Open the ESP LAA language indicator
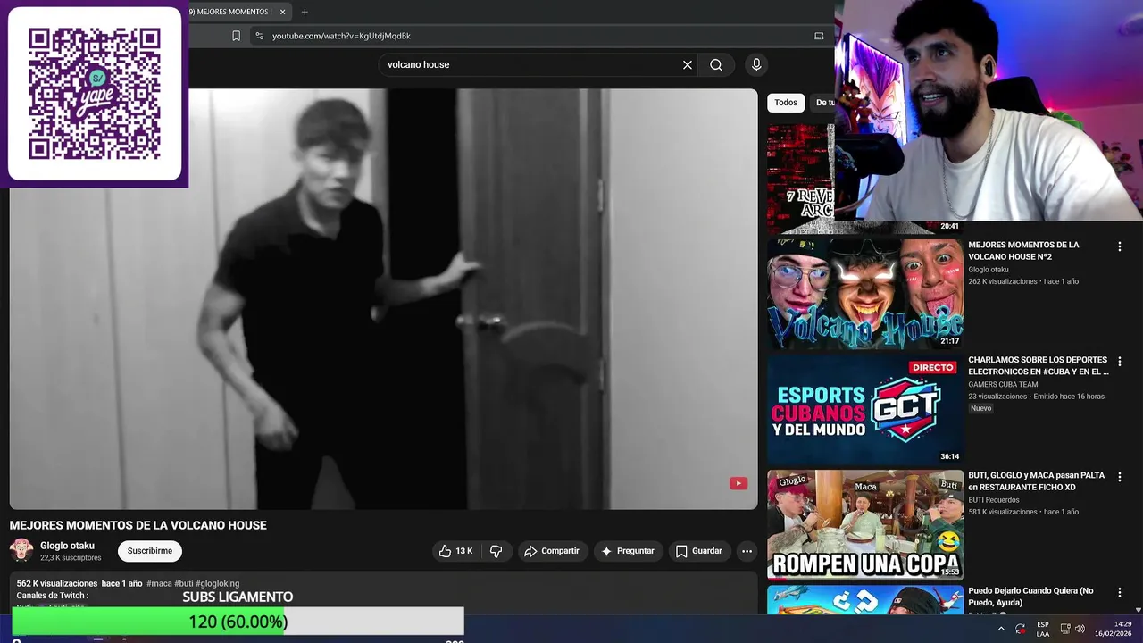 [x=1043, y=629]
